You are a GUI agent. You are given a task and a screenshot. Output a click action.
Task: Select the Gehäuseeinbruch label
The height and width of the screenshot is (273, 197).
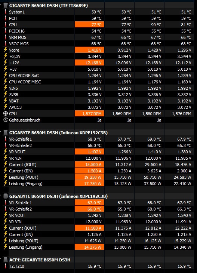(x=25, y=120)
